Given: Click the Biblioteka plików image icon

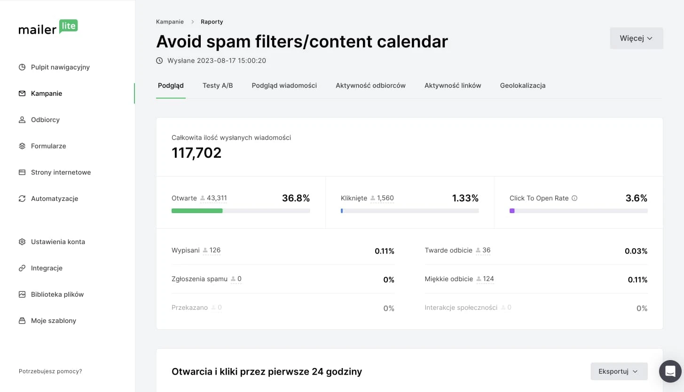Looking at the screenshot, I should [22, 294].
